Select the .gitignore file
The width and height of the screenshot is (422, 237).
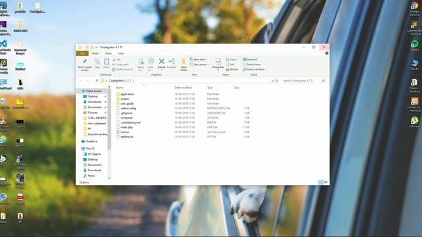tap(124, 113)
